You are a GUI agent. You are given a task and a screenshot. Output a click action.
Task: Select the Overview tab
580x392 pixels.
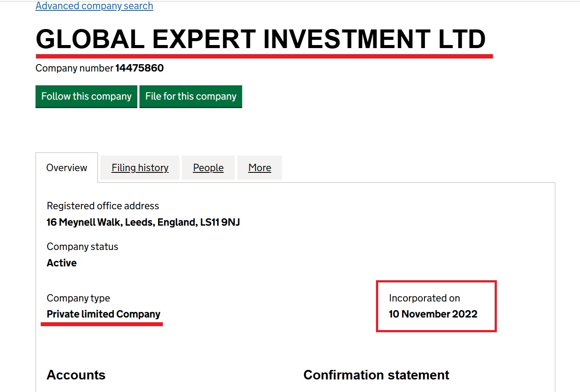coord(67,168)
